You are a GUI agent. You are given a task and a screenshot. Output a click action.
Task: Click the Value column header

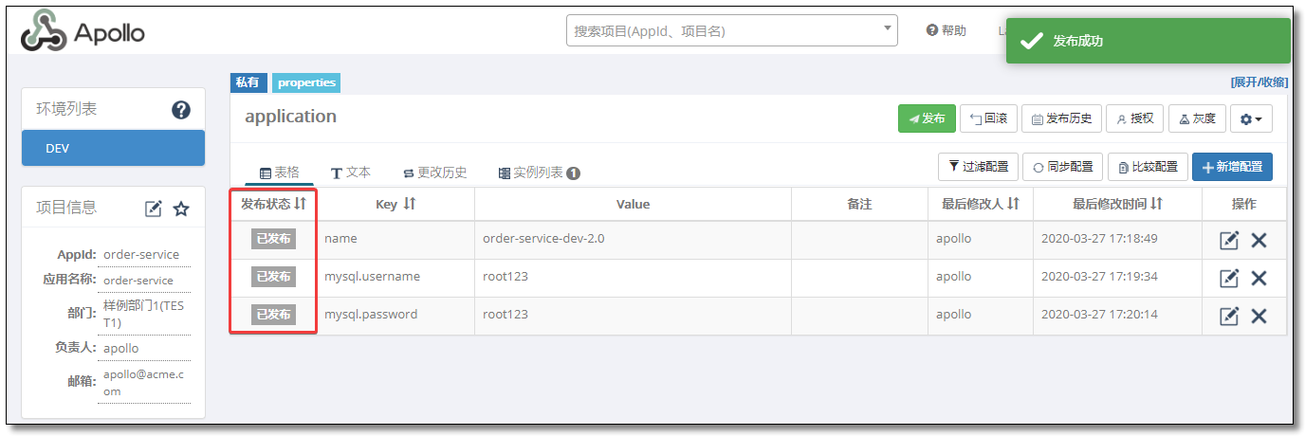point(633,204)
